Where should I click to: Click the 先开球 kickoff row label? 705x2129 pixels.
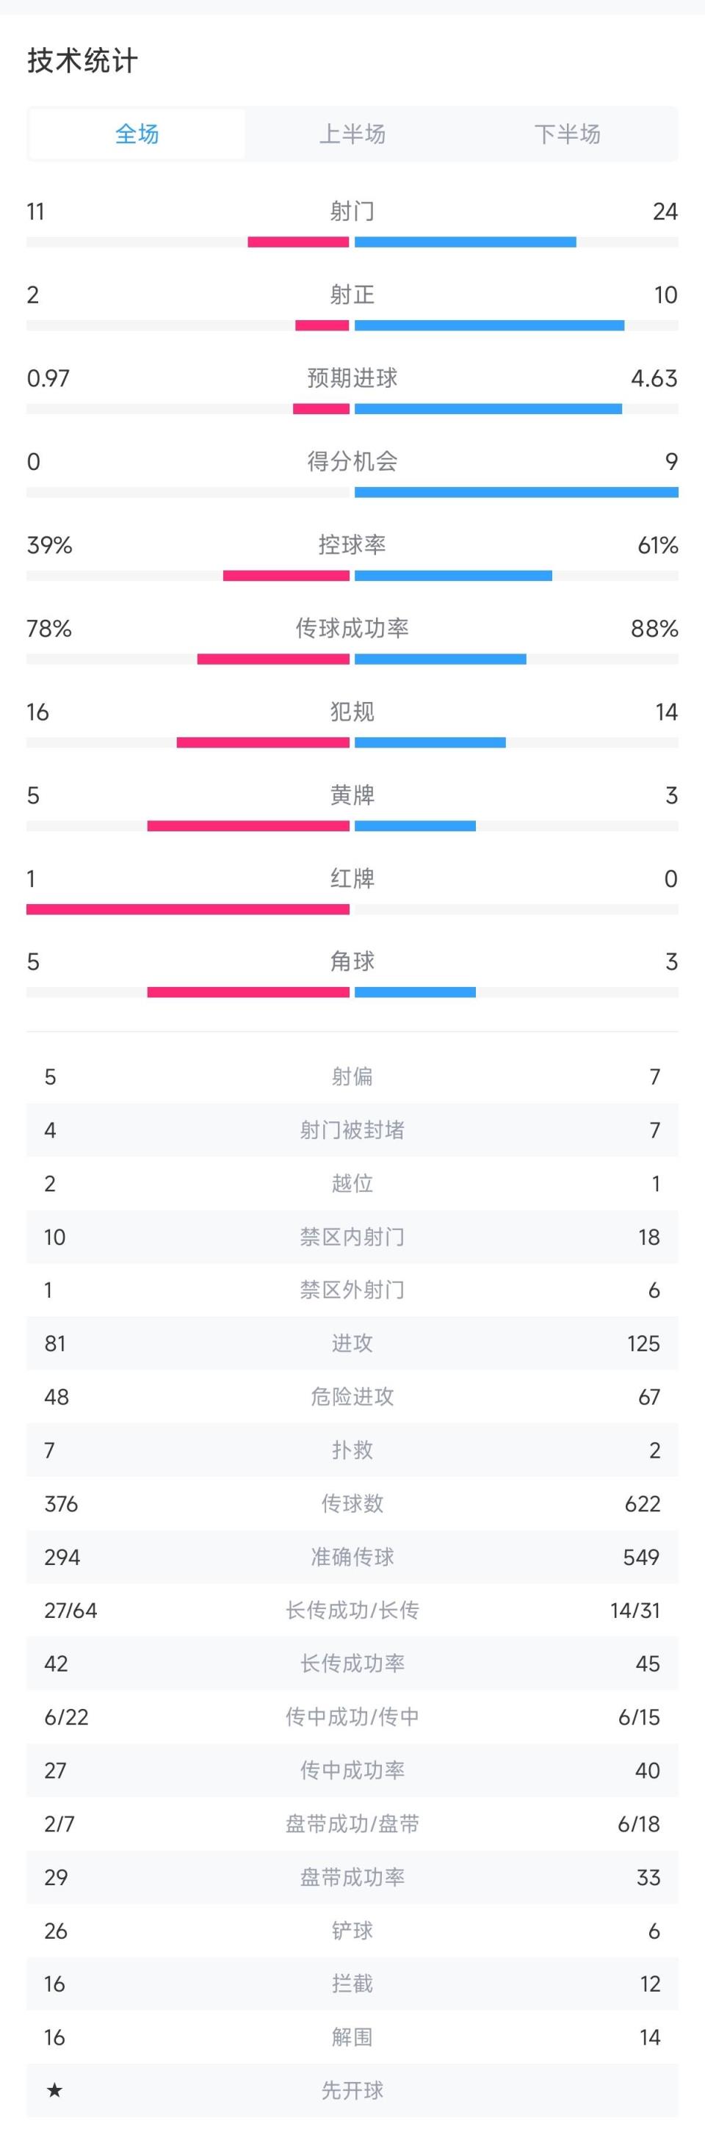click(352, 2090)
